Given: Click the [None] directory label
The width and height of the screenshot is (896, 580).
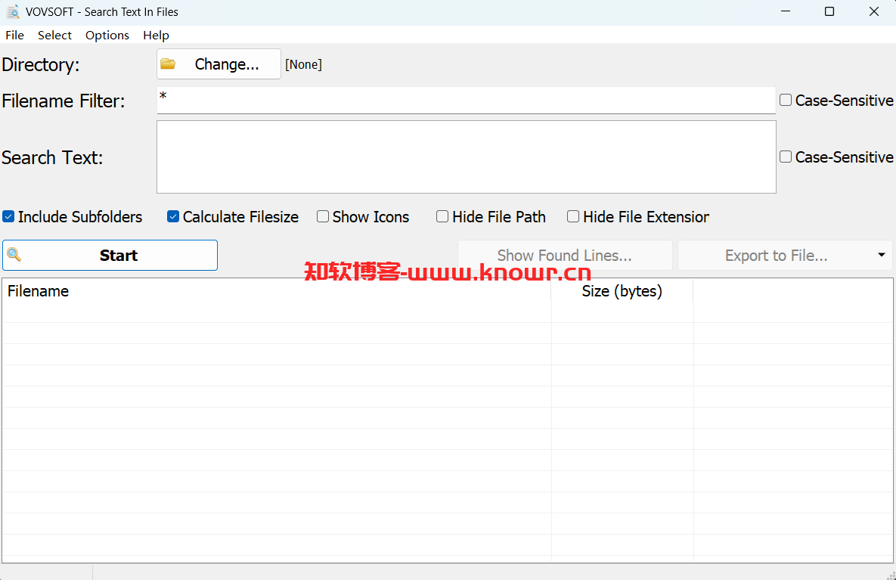Looking at the screenshot, I should [x=303, y=64].
